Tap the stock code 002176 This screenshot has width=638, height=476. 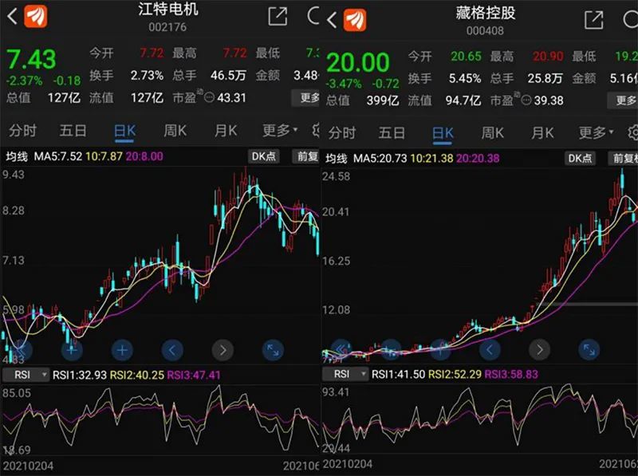167,27
